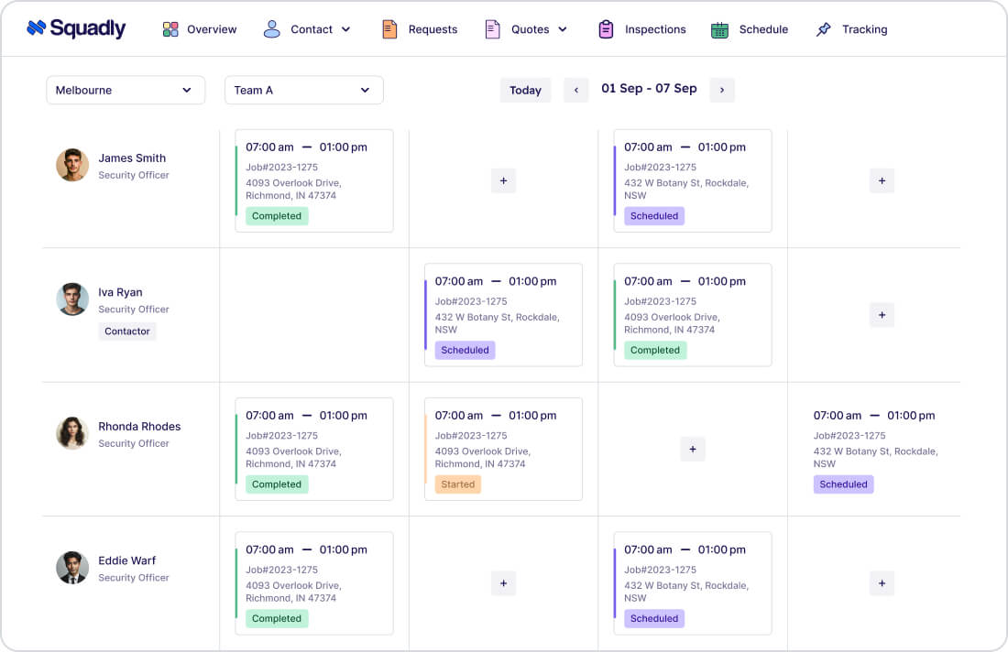Open the Tracking tab
This screenshot has height=652, width=1008.
click(x=865, y=29)
